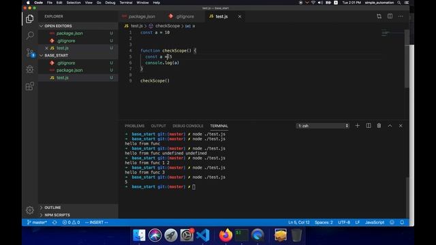
Task: Open the feedback smiley in status bar
Action: (x=392, y=223)
